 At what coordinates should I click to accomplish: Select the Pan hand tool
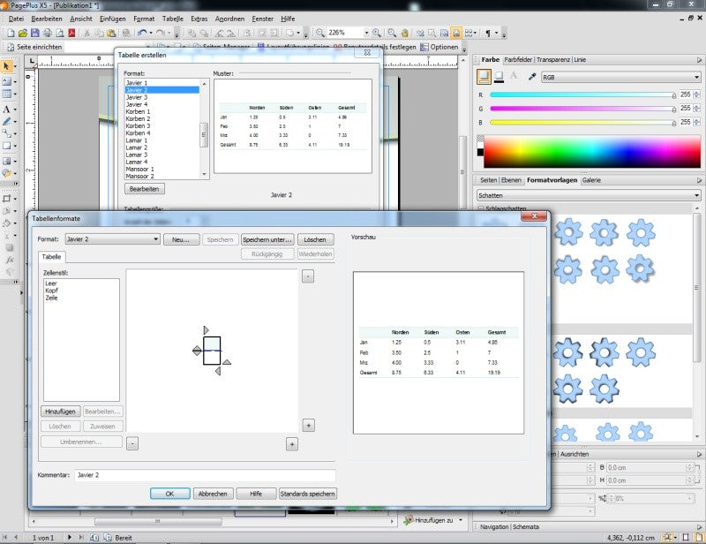click(x=404, y=33)
